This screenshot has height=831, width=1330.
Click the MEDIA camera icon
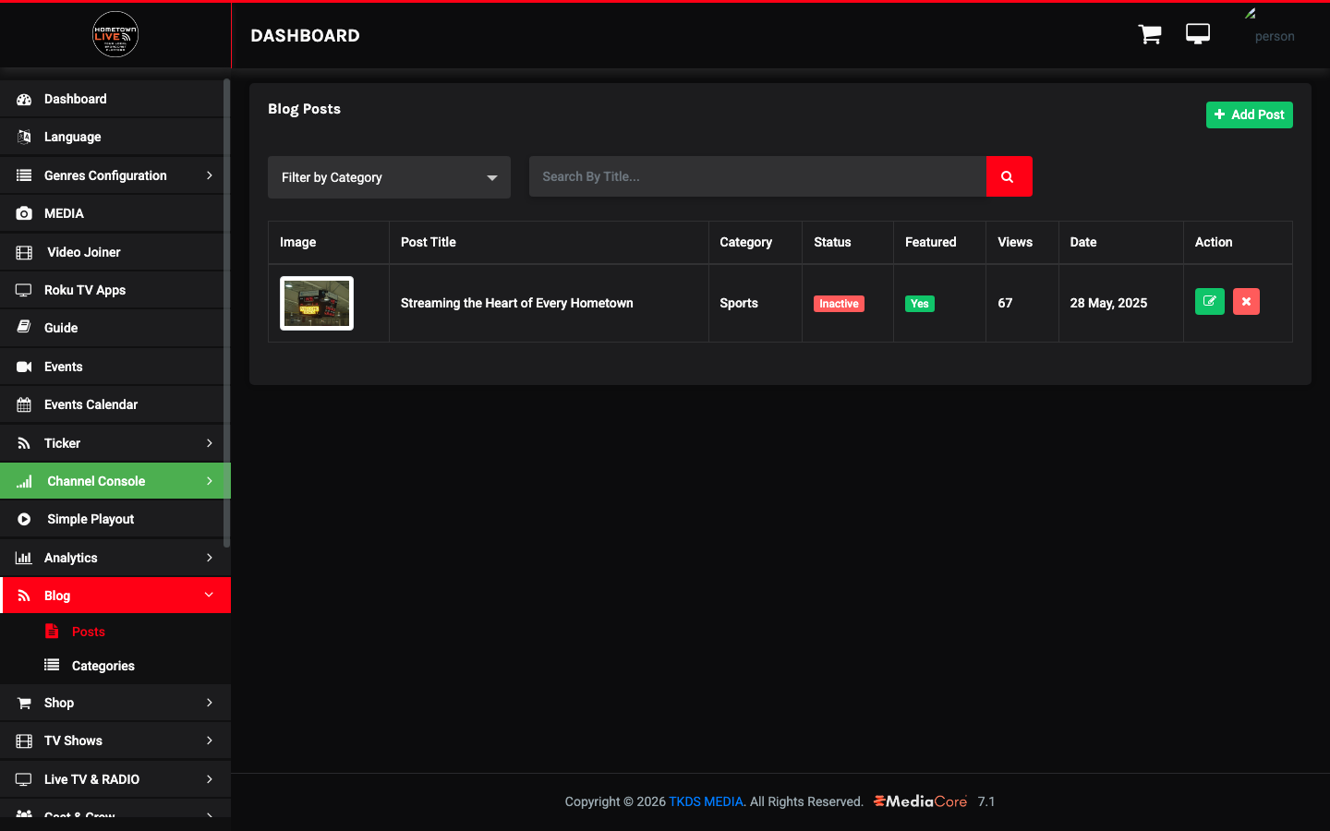(x=24, y=213)
